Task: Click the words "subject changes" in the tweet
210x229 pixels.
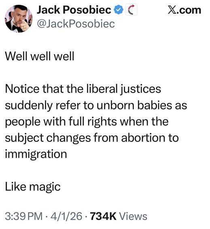Action: coord(48,138)
